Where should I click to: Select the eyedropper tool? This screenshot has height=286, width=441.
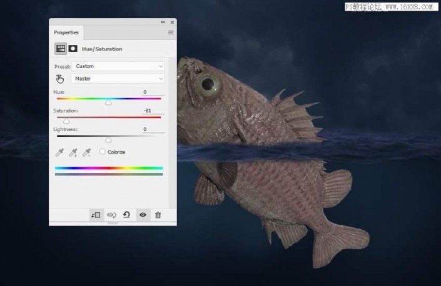(59, 152)
